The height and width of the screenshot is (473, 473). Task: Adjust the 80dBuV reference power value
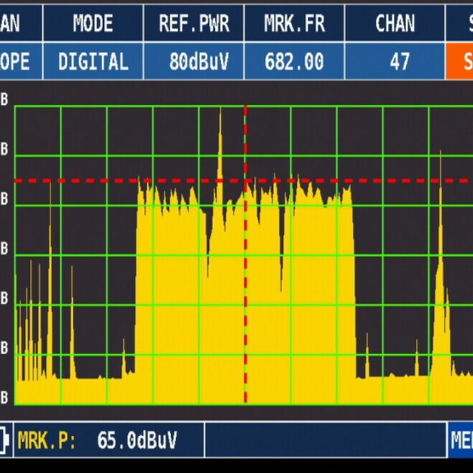click(x=194, y=61)
